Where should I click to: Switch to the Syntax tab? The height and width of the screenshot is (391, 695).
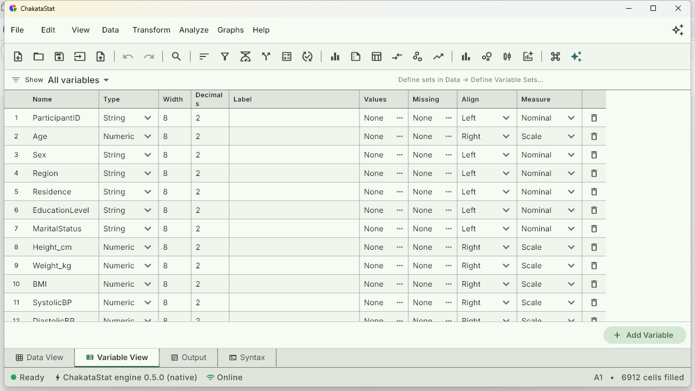pyautogui.click(x=247, y=357)
